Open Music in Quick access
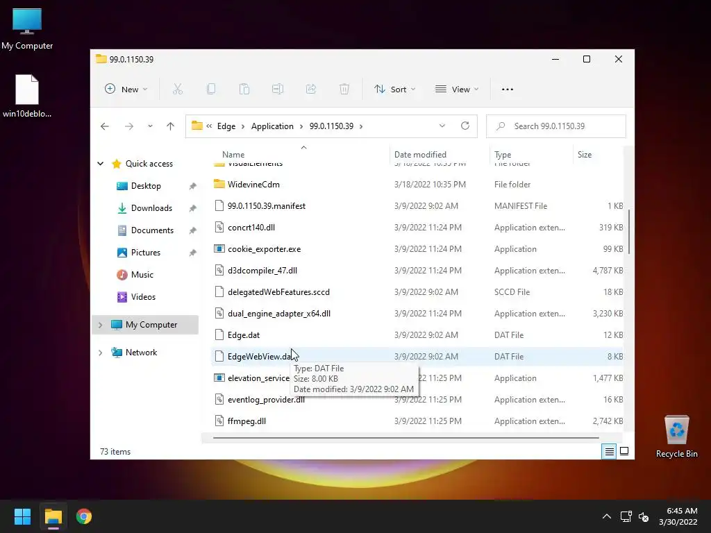 (x=142, y=275)
